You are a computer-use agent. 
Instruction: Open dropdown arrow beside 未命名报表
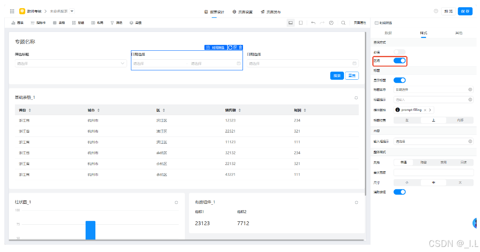pyautogui.click(x=72, y=11)
